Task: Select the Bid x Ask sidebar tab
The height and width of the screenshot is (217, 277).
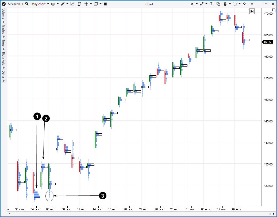Action: pyautogui.click(x=3, y=58)
